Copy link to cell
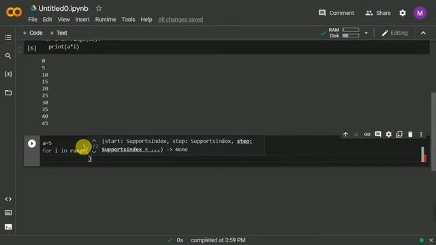Image resolution: width=436 pixels, height=245 pixels. (367, 135)
